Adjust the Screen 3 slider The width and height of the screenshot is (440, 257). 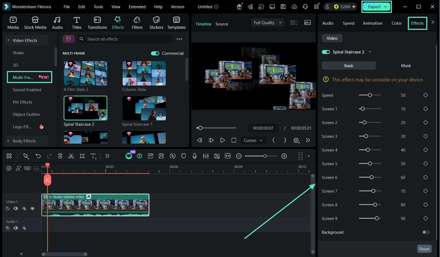pyautogui.click(x=370, y=136)
